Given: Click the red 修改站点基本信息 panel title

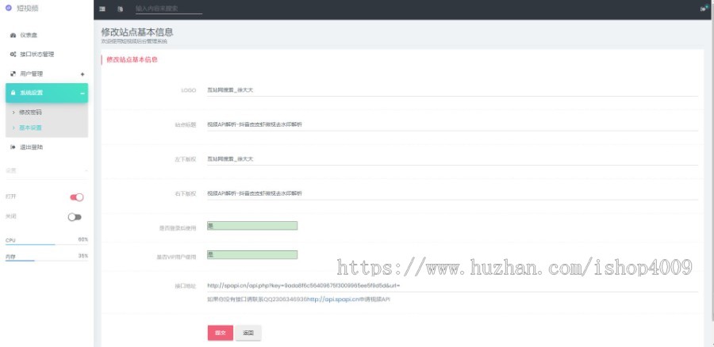Looking at the screenshot, I should point(132,59).
